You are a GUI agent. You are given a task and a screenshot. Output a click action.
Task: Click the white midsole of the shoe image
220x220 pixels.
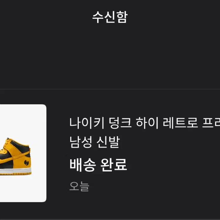coord(16,170)
